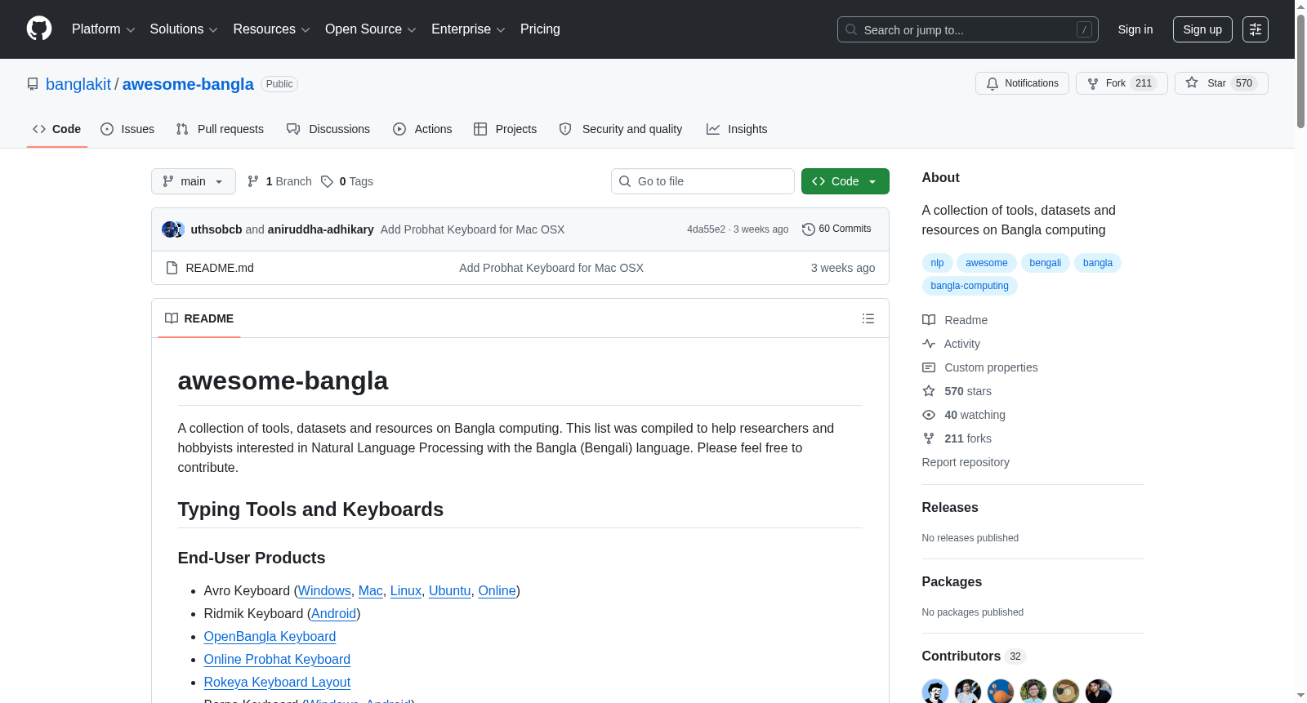Click the Sign up button
This screenshot has height=703, width=1307.
[x=1202, y=29]
